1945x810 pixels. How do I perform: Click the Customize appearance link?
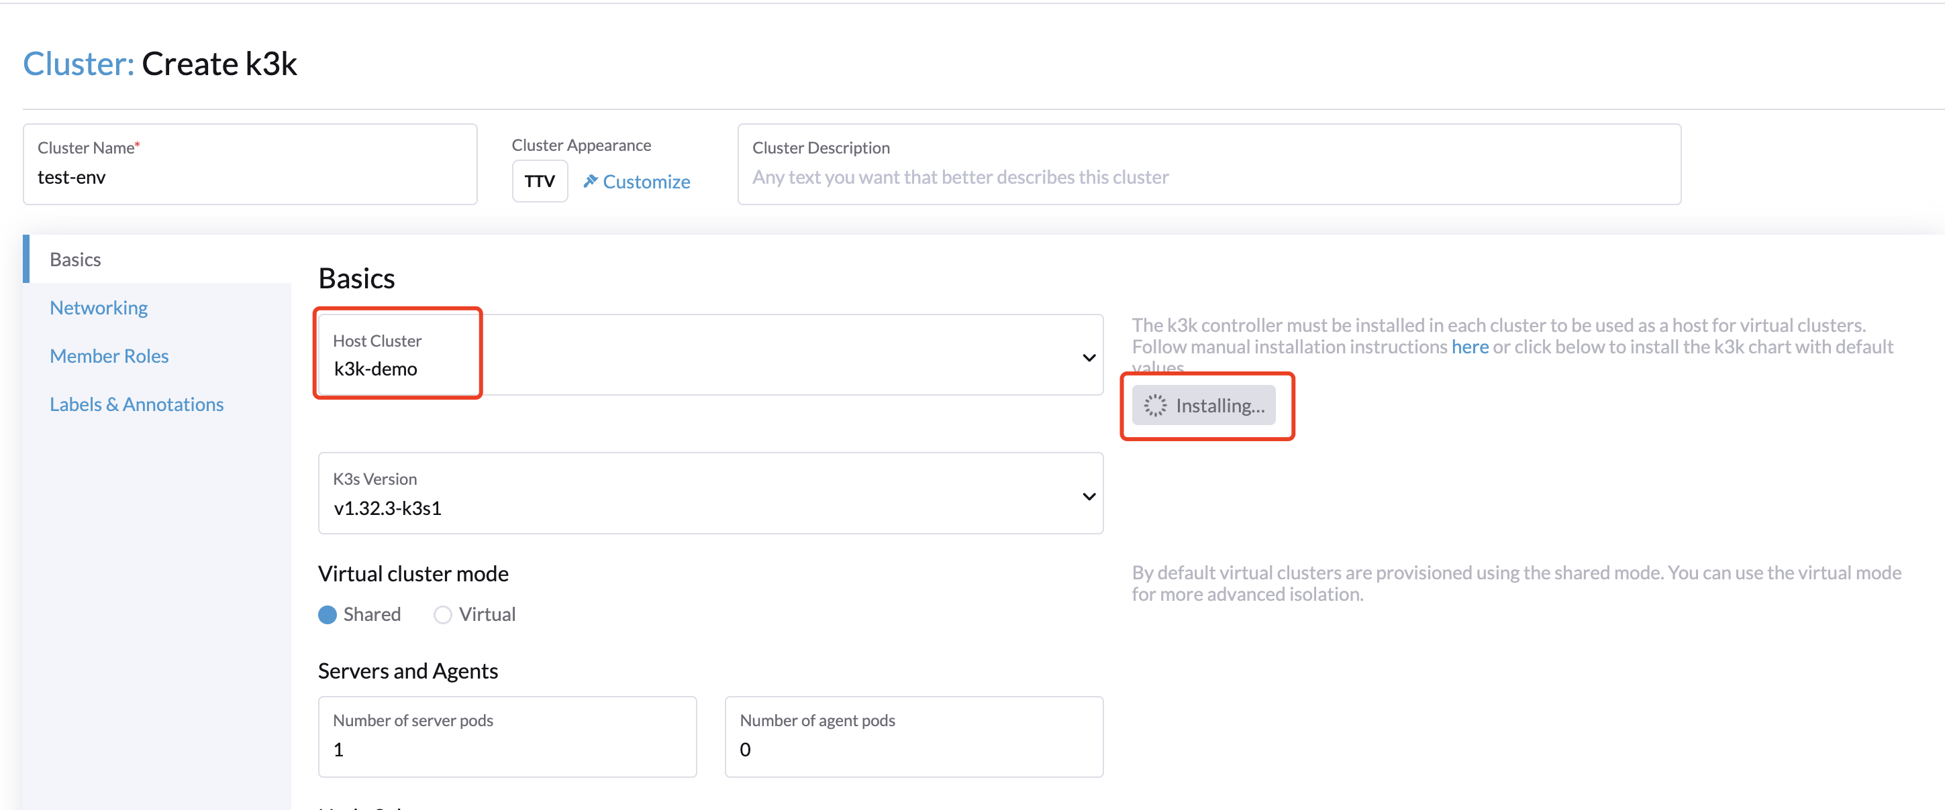point(646,182)
